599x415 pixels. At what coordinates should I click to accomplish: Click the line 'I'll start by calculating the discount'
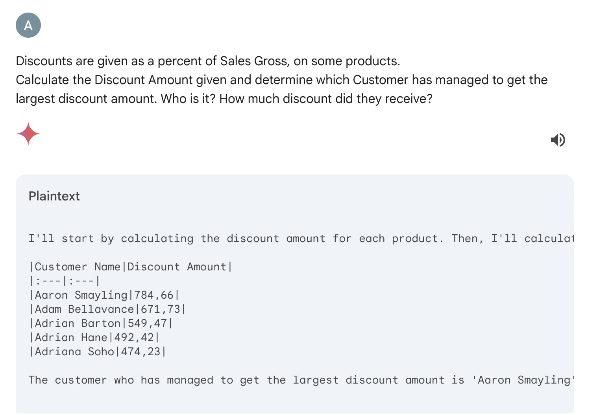(301, 239)
